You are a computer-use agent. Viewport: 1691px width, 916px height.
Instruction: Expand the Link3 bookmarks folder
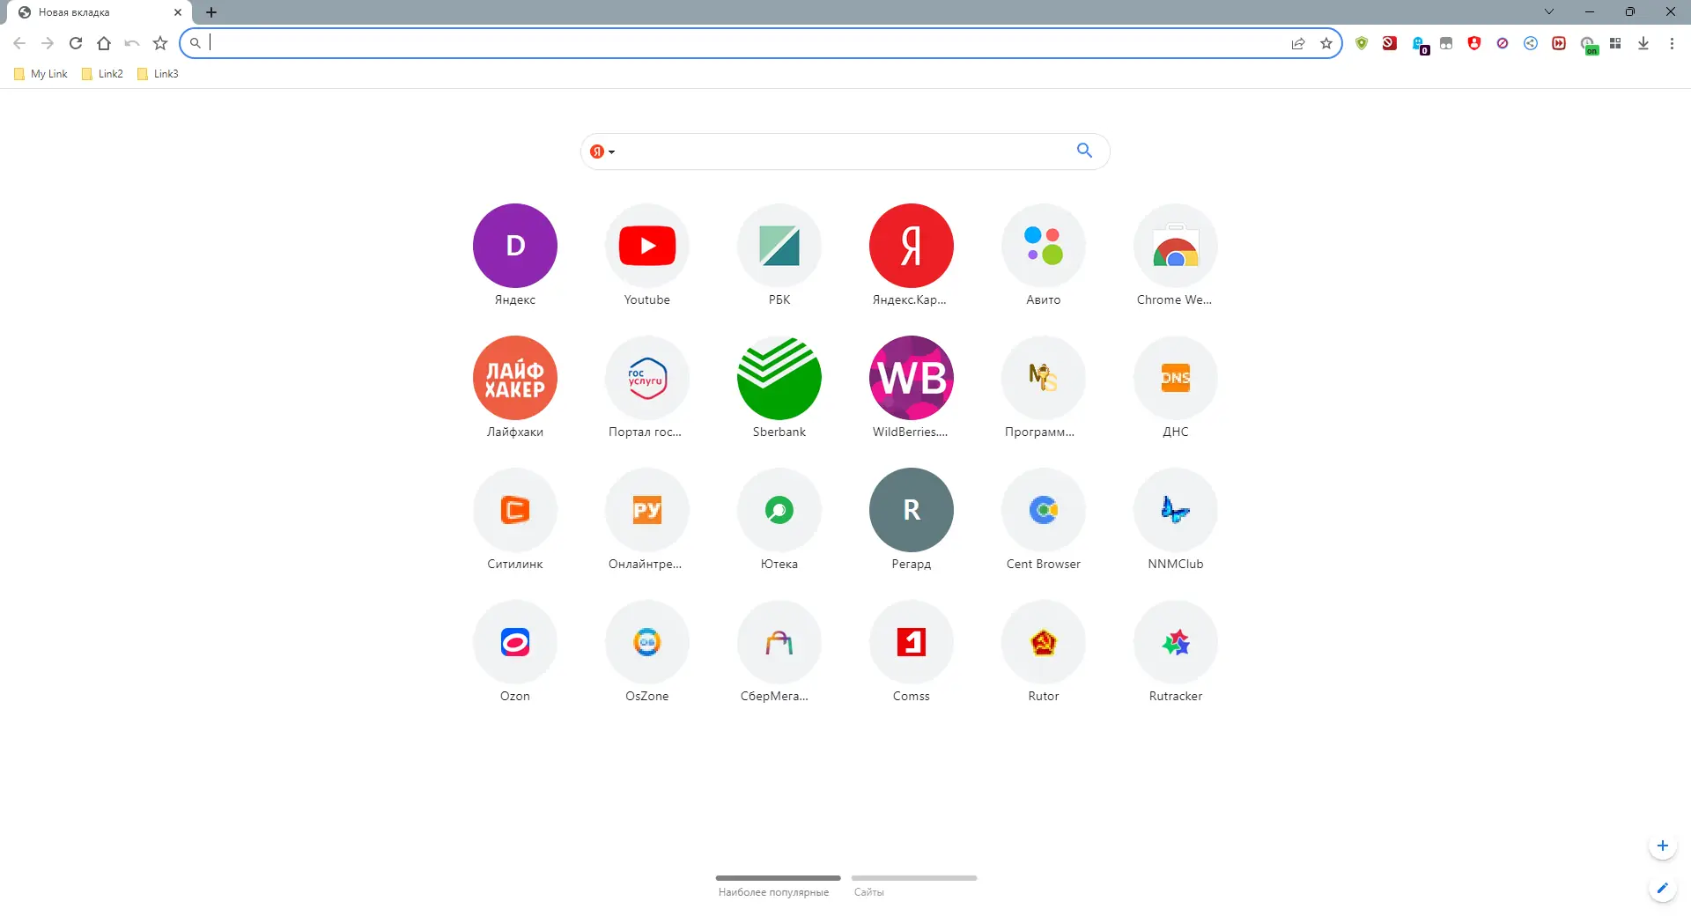[158, 74]
